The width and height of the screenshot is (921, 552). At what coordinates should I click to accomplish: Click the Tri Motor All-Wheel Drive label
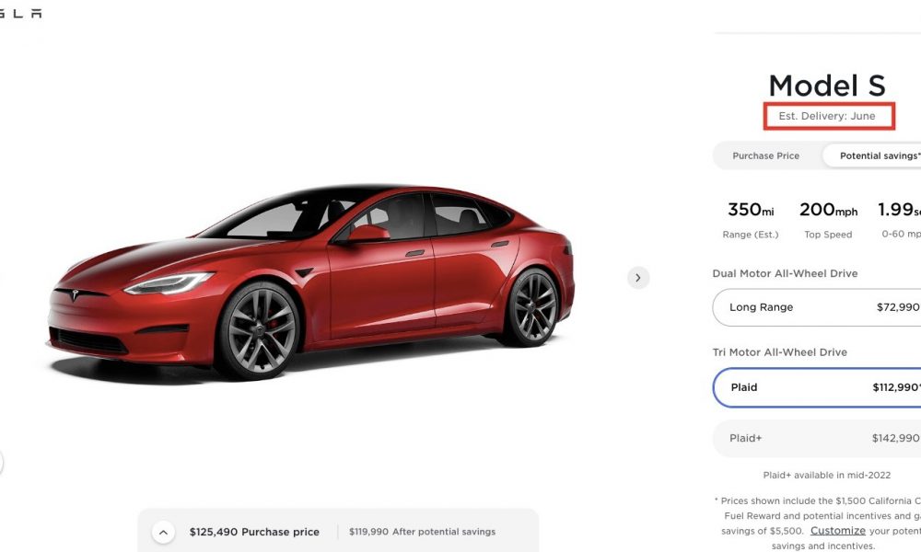tap(779, 352)
